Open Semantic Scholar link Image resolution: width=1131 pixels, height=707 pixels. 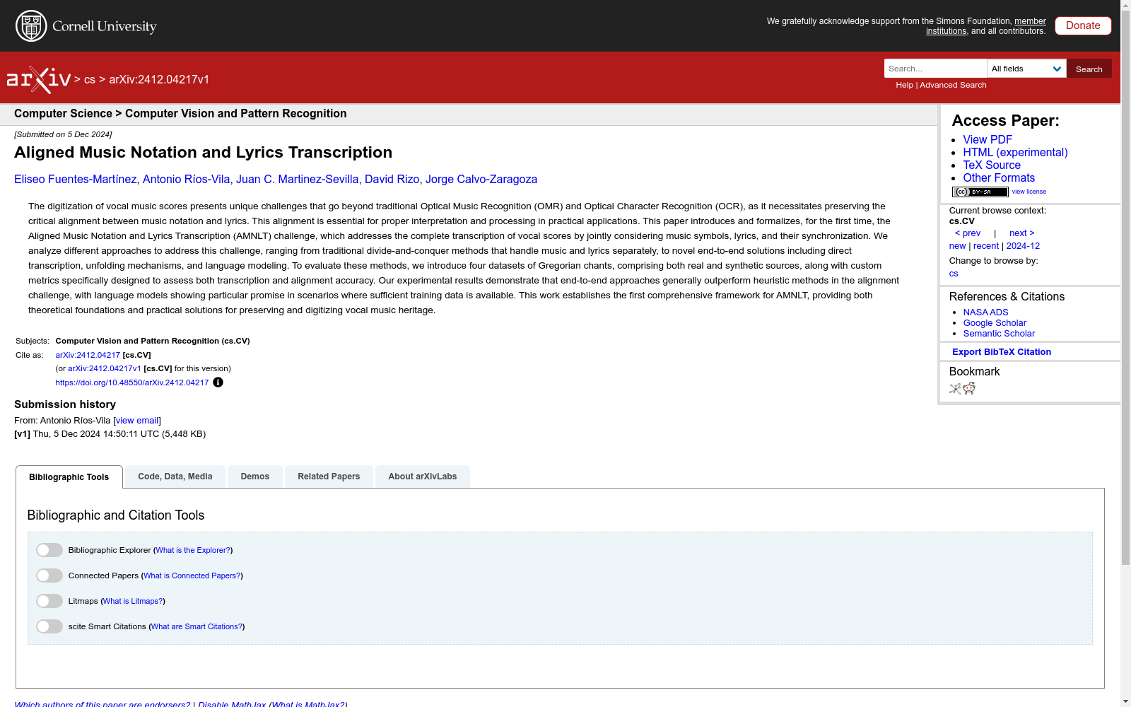click(999, 334)
